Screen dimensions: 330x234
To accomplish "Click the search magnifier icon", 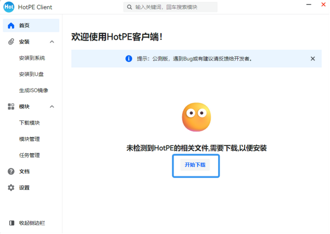I will coord(129,7).
